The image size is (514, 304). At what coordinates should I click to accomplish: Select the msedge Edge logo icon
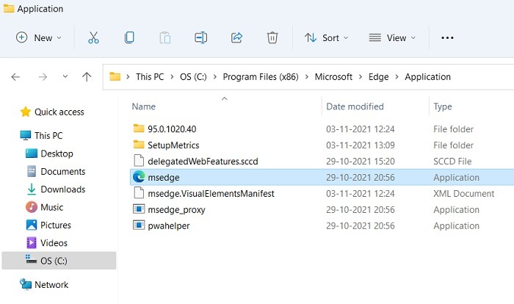click(139, 177)
